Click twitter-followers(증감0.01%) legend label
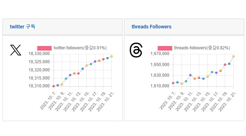Image resolution: width=246 pixels, height=136 pixels. coord(80,48)
